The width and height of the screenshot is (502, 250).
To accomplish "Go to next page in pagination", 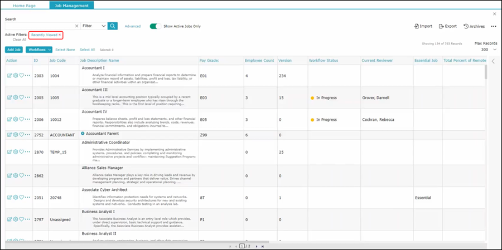I will 256,246.
